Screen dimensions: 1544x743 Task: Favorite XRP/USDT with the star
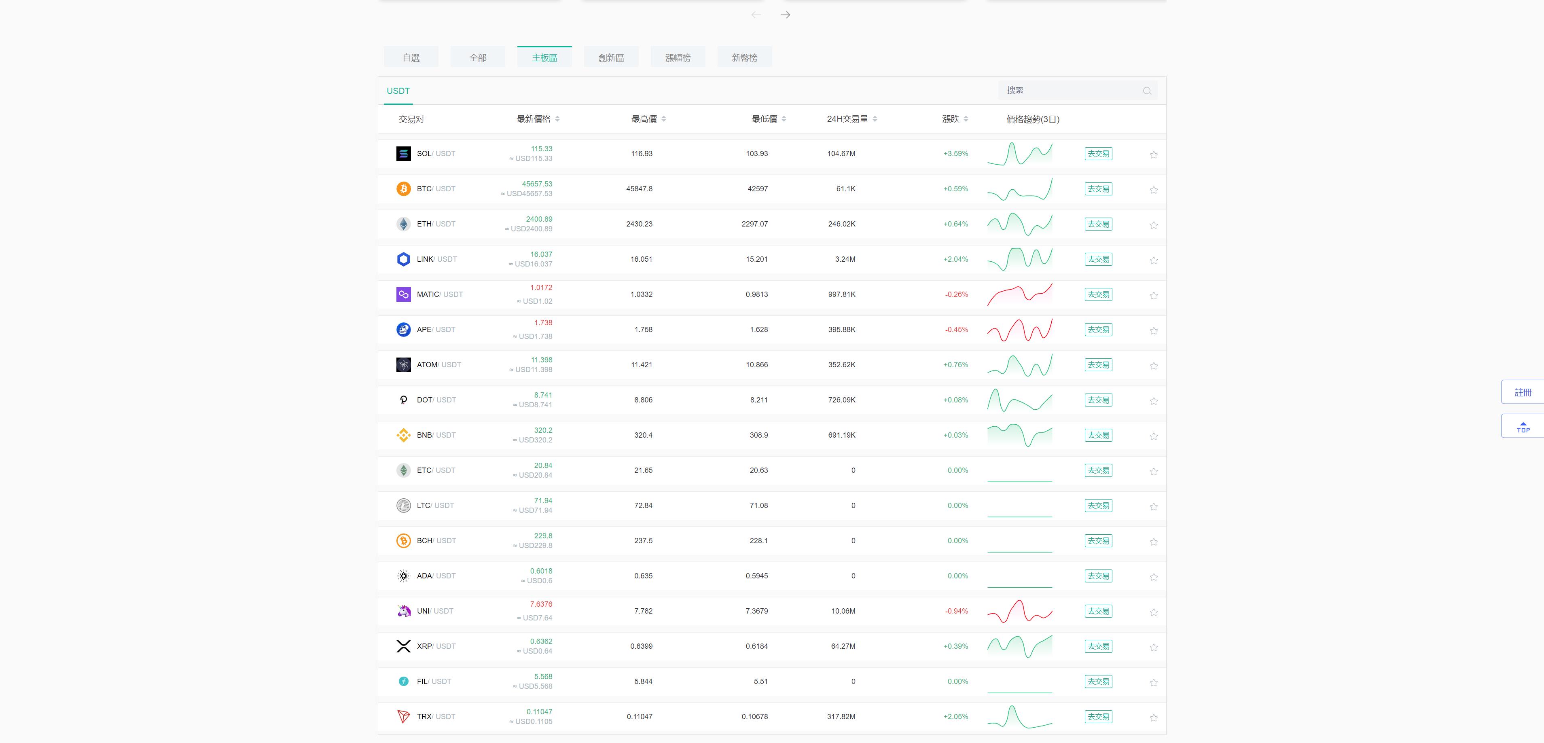[1153, 647]
